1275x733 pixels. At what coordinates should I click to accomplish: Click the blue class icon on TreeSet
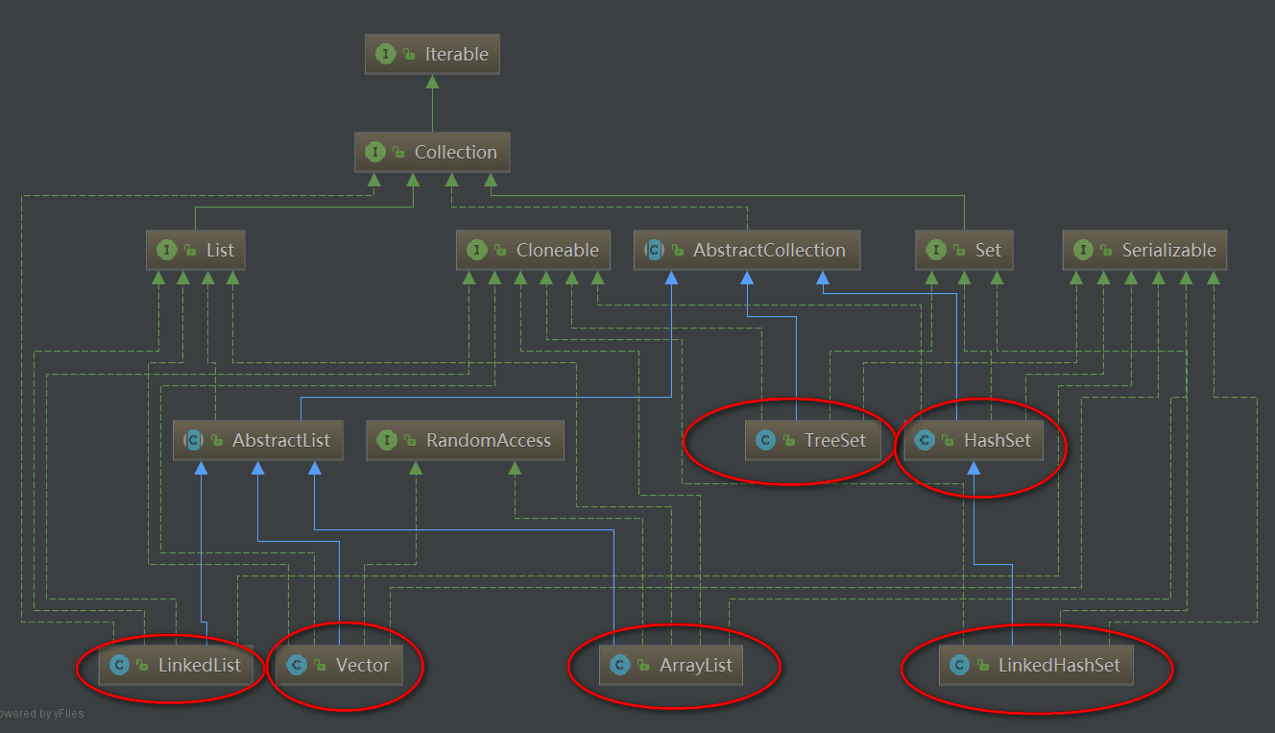(766, 441)
